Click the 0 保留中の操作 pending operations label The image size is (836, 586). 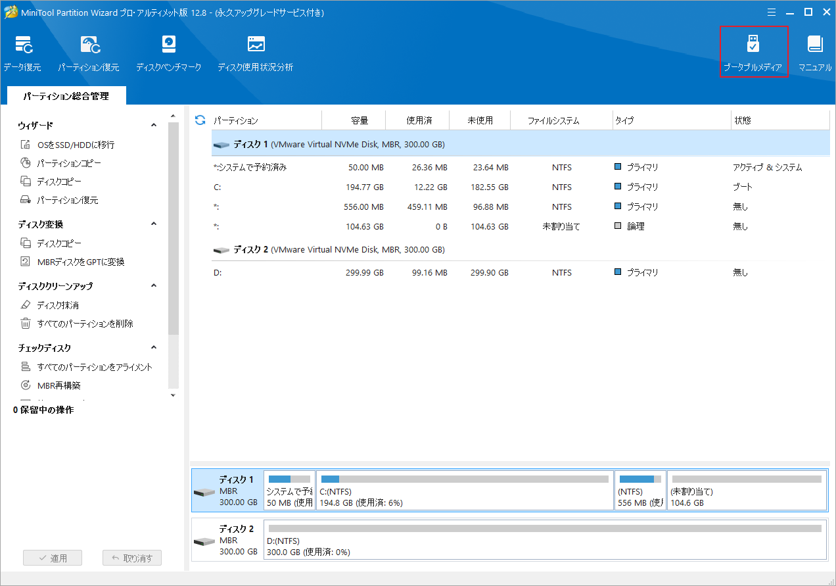43,410
